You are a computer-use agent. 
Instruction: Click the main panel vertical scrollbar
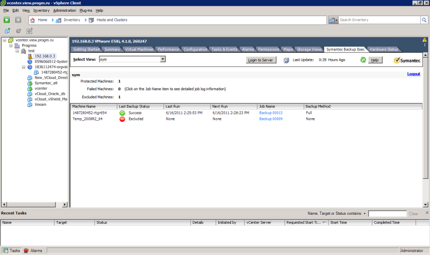[x=425, y=118]
